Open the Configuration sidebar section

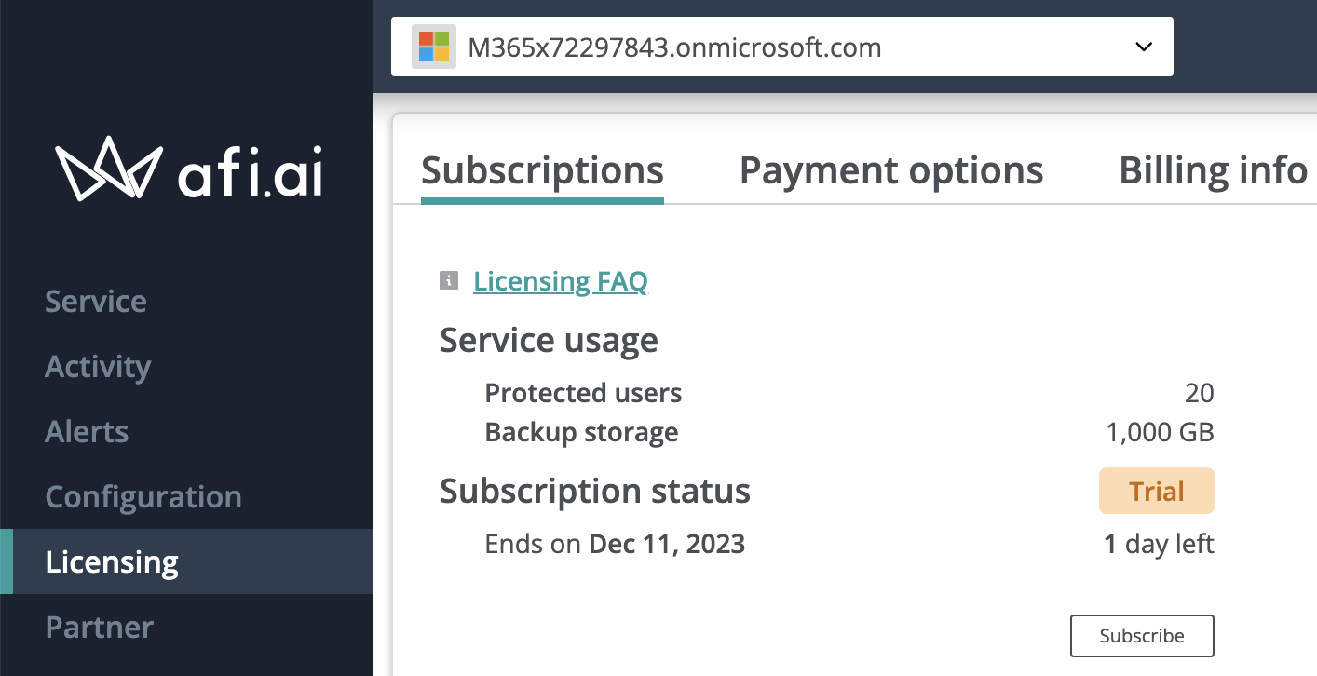(143, 497)
